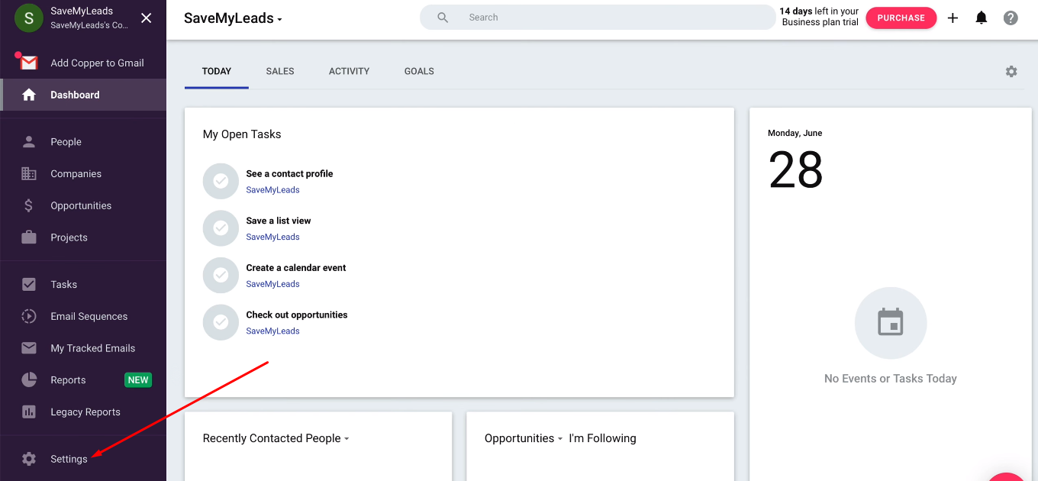Image resolution: width=1038 pixels, height=481 pixels.
Task: Check off 'See a contact profile' task
Action: pos(221,181)
